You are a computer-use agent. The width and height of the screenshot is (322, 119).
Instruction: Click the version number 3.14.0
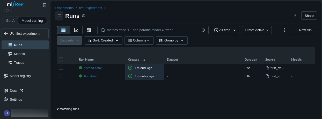[8, 10]
